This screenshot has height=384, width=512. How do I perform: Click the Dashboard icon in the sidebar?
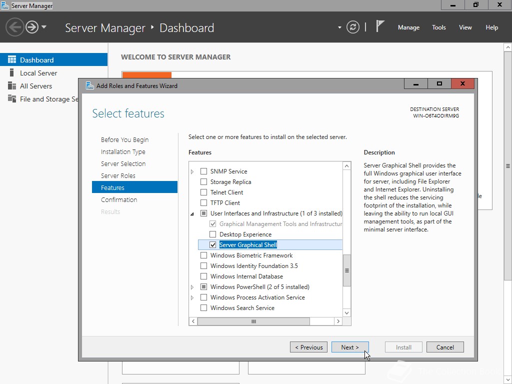12,60
